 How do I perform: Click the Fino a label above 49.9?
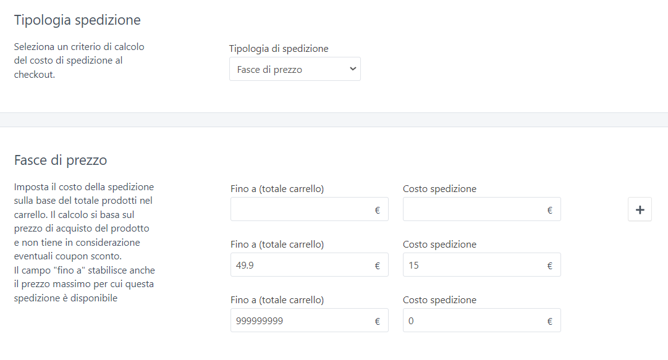[277, 245]
